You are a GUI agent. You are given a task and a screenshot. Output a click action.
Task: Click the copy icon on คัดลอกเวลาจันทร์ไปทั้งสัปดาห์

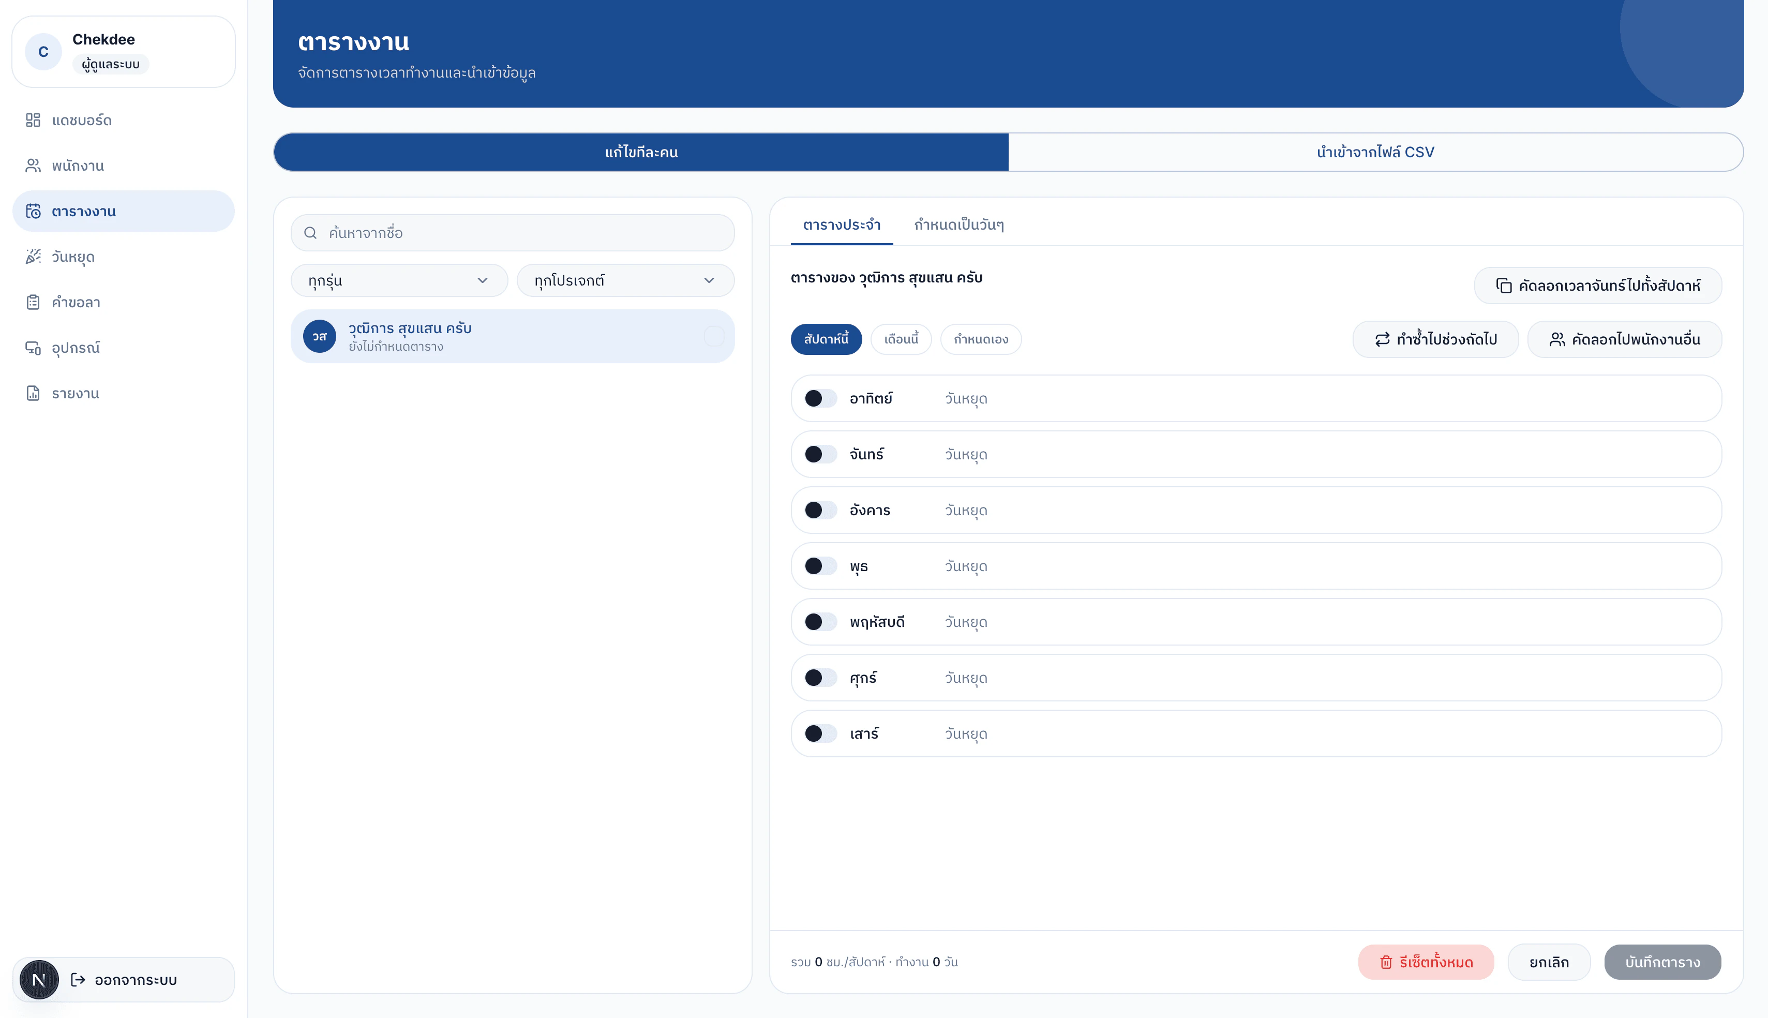point(1504,285)
